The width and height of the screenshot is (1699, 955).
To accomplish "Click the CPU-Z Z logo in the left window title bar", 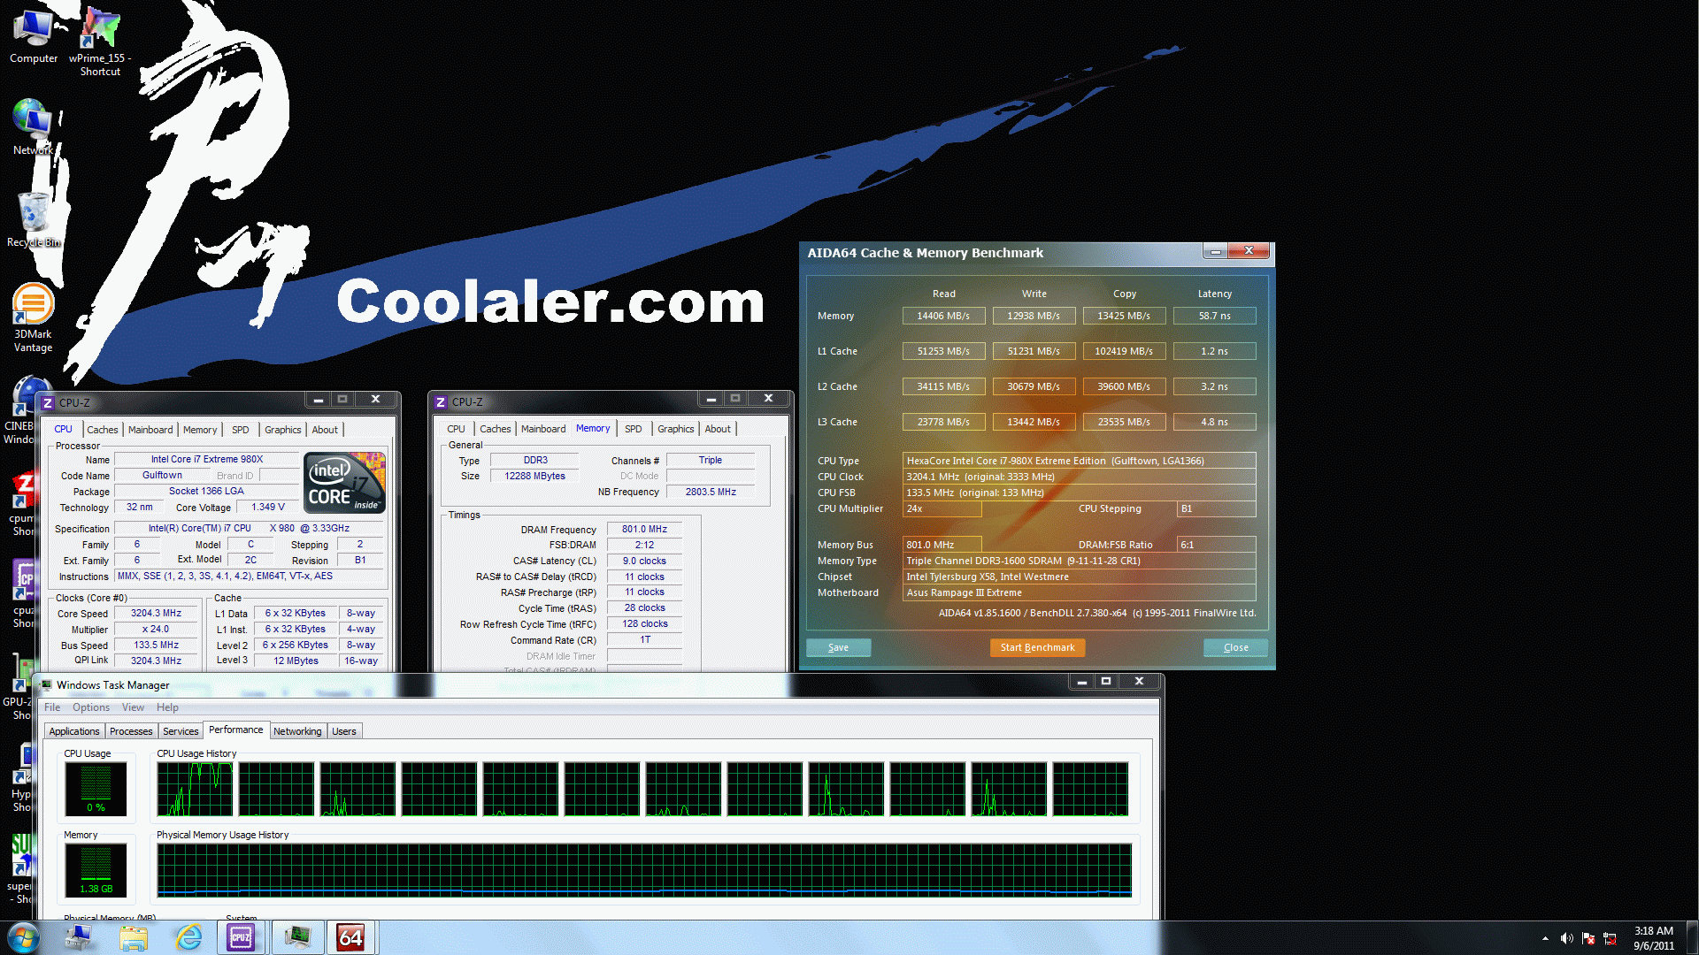I will pyautogui.click(x=48, y=402).
